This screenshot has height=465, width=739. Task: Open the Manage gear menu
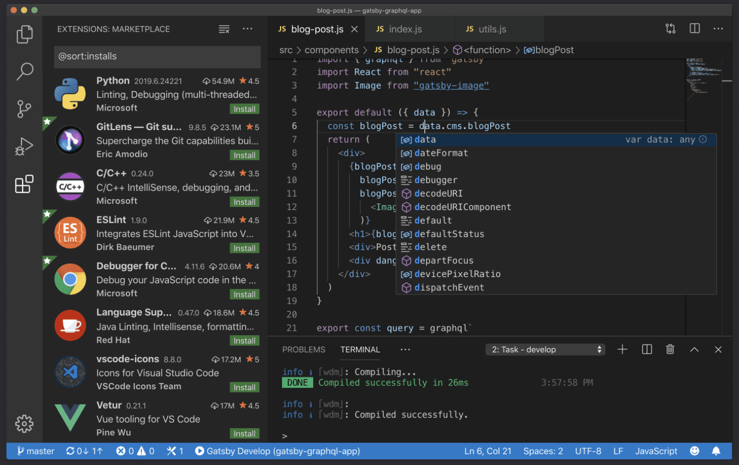click(x=24, y=424)
